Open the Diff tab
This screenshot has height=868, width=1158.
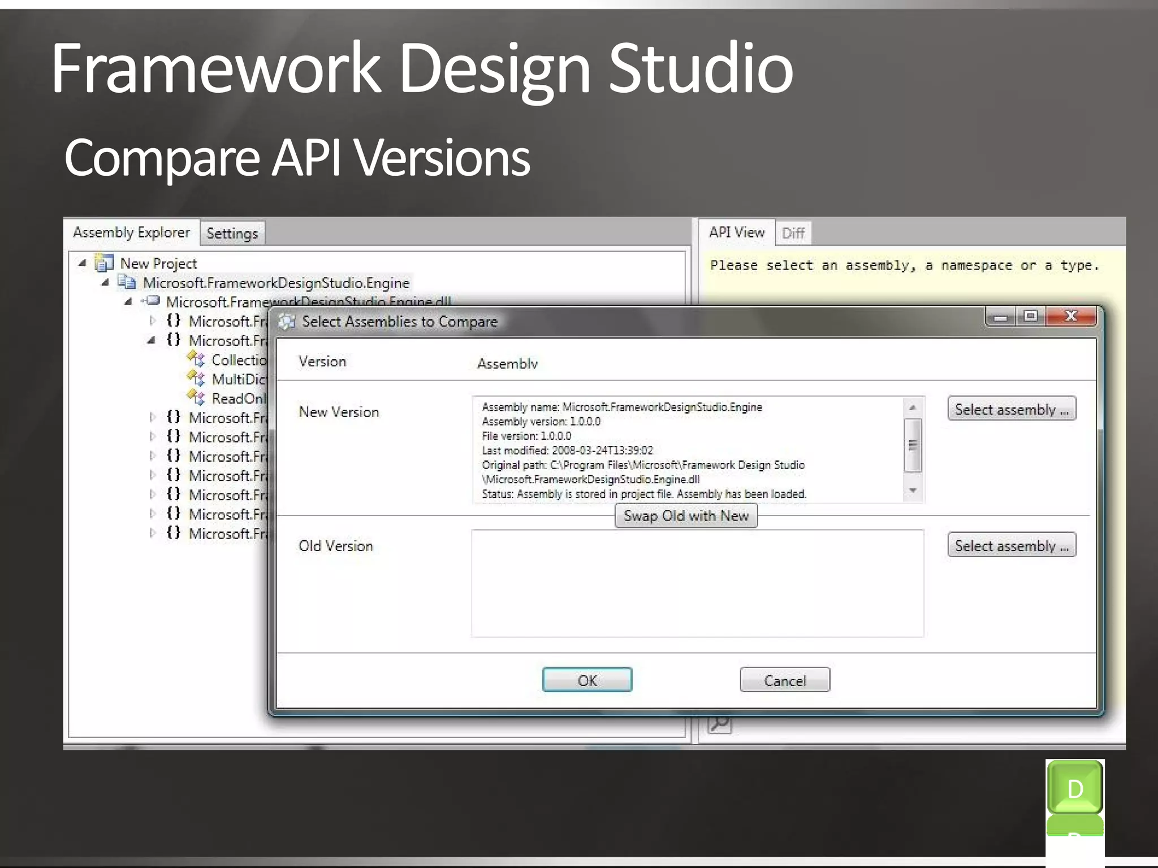click(793, 233)
